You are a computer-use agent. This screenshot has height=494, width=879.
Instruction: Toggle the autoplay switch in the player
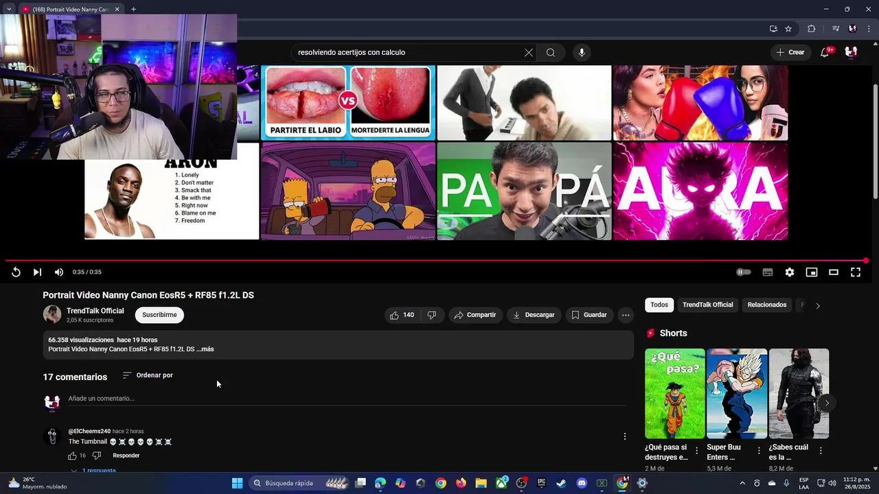744,272
